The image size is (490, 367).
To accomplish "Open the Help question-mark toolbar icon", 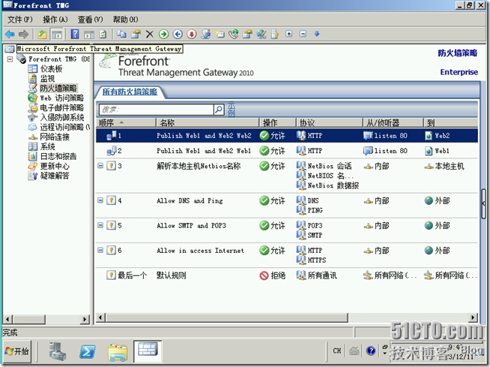I will [75, 34].
